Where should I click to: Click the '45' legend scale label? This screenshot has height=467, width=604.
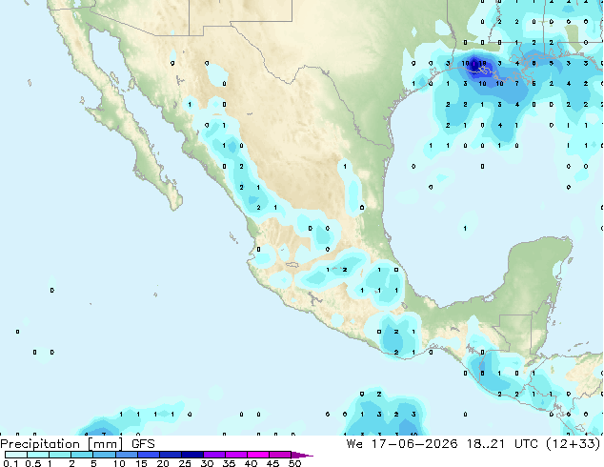[272, 463]
